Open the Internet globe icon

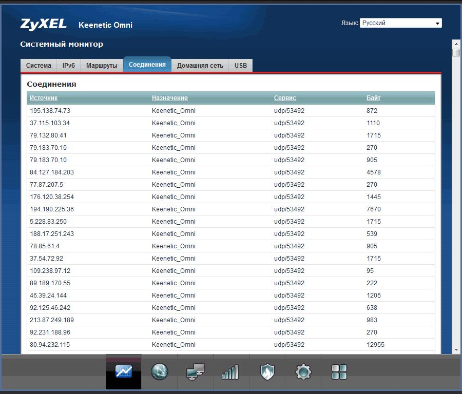(x=160, y=371)
